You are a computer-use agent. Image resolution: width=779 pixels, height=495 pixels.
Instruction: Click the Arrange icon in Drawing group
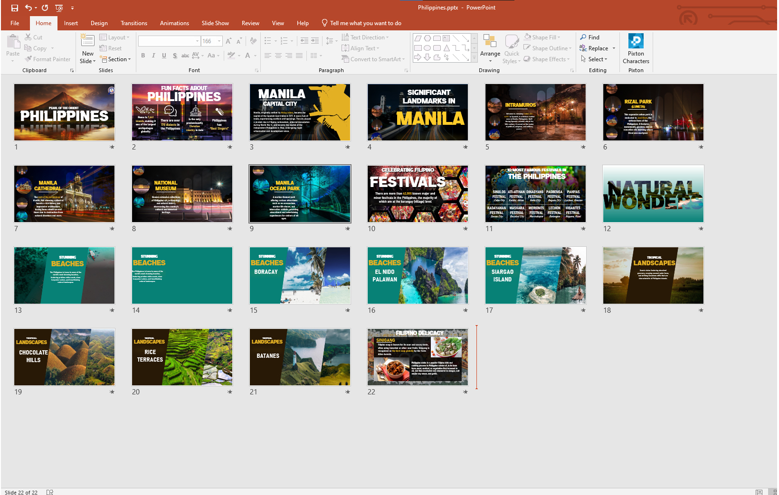click(x=490, y=41)
